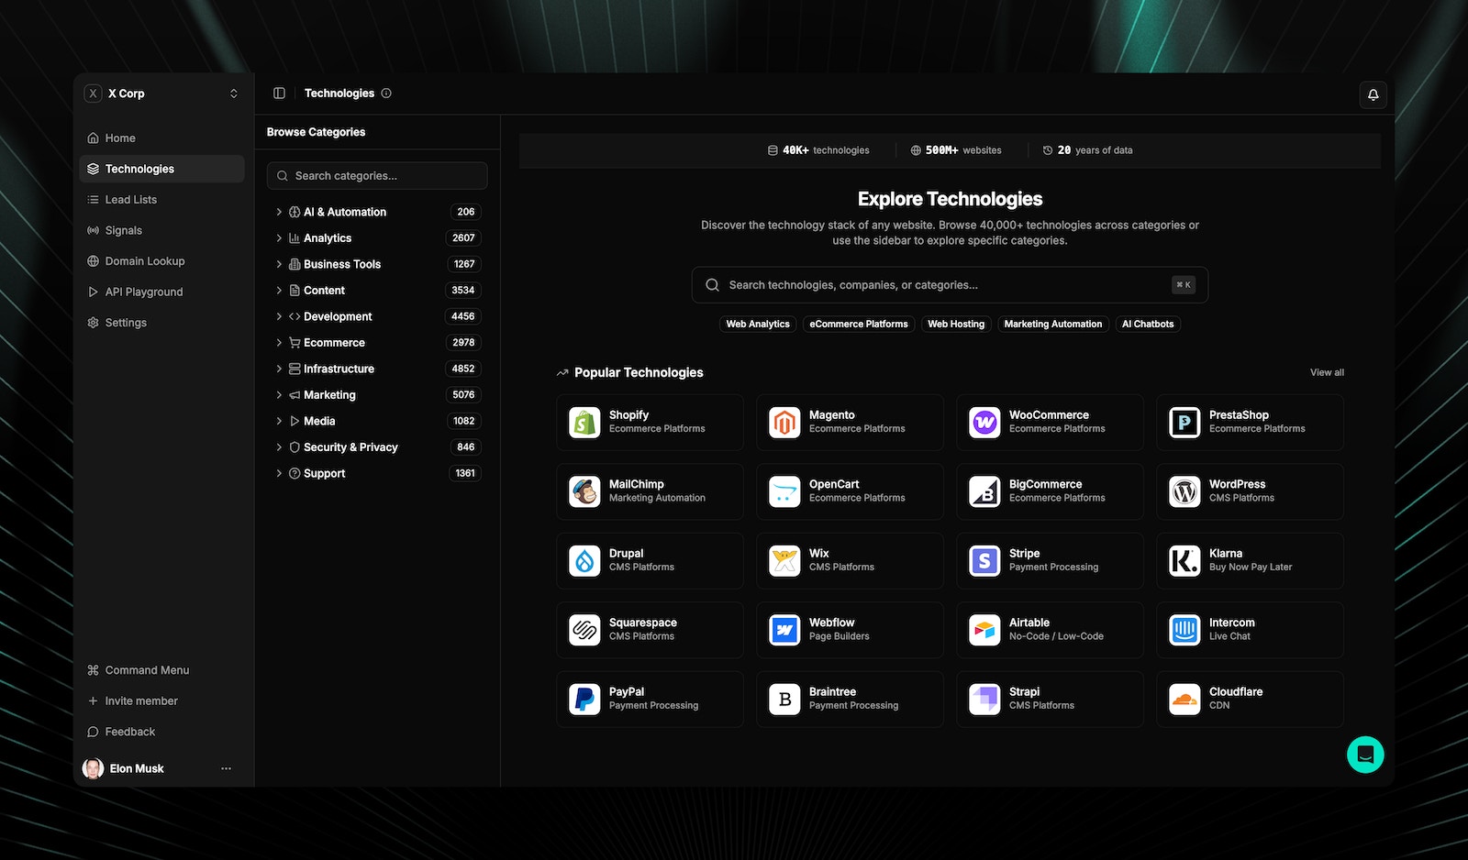Screen dimensions: 1468x860
Task: Collapse the sidebar with the panel toggle
Action: pos(278,93)
